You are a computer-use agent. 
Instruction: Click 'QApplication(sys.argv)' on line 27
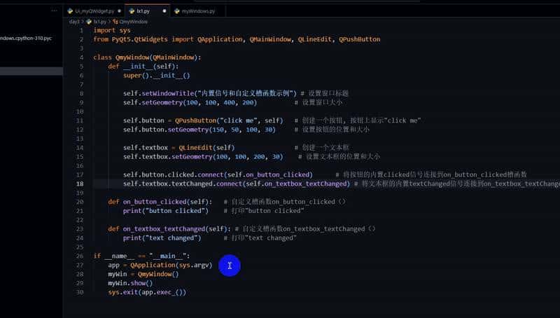171,265
